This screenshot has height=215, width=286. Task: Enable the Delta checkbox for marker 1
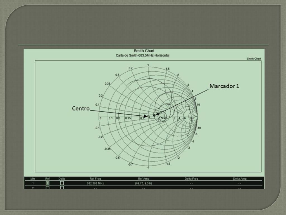62,183
